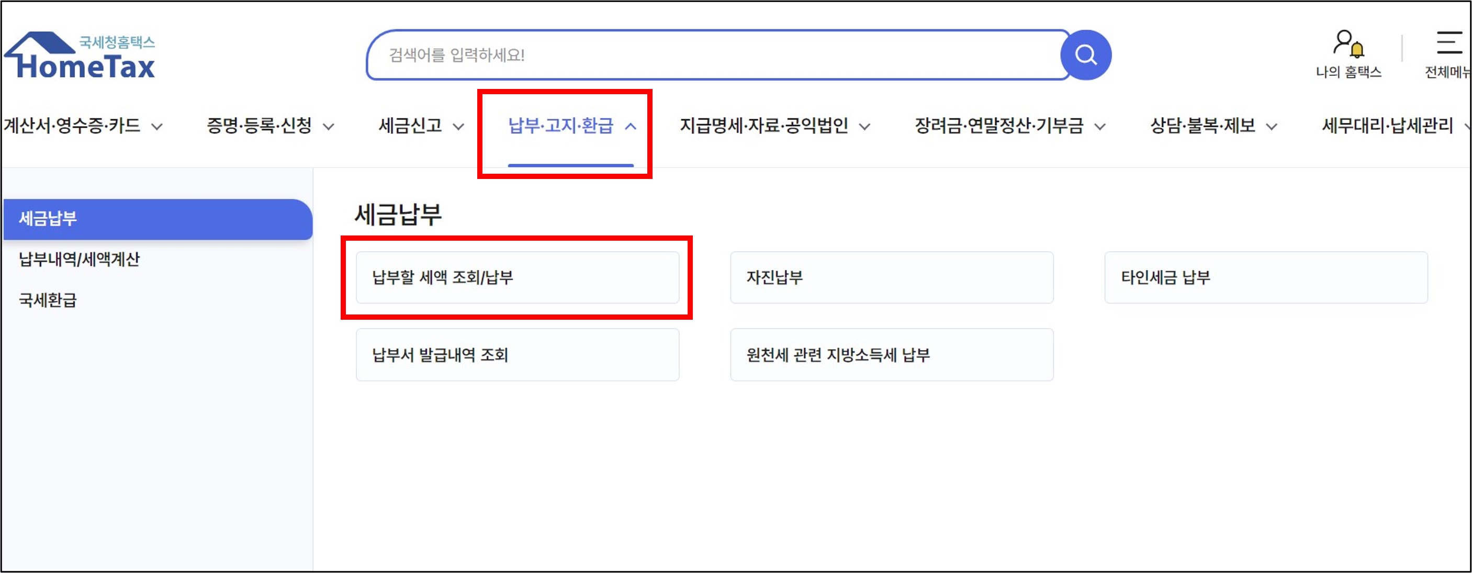The height and width of the screenshot is (573, 1472).
Task: Open the 증명·등록·신청 menu
Action: [260, 125]
